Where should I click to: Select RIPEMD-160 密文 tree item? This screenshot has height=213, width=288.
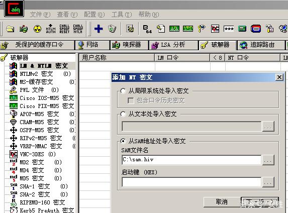click(42, 203)
